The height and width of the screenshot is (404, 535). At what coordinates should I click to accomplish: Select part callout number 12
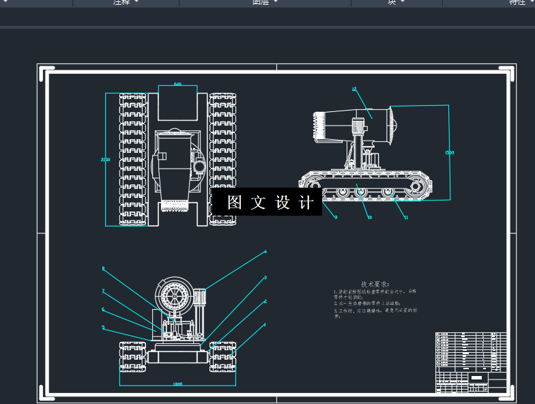[x=354, y=89]
